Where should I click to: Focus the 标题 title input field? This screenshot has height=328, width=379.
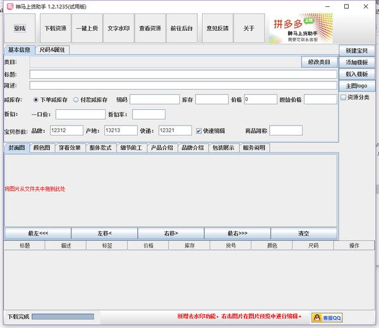pyautogui.click(x=183, y=74)
